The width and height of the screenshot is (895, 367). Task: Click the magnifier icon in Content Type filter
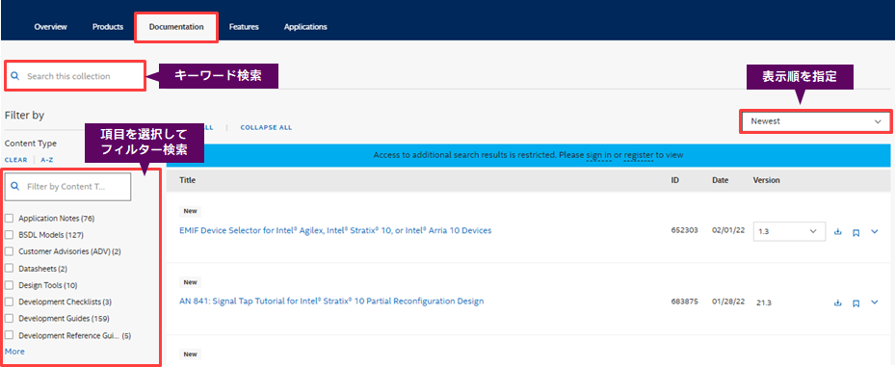15,187
